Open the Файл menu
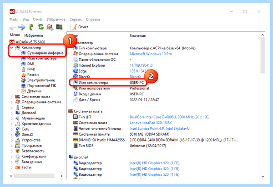The image size is (273, 187). pyautogui.click(x=14, y=19)
